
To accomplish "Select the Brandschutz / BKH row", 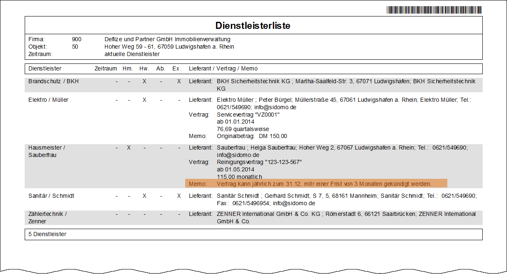I will pyautogui.click(x=253, y=85).
